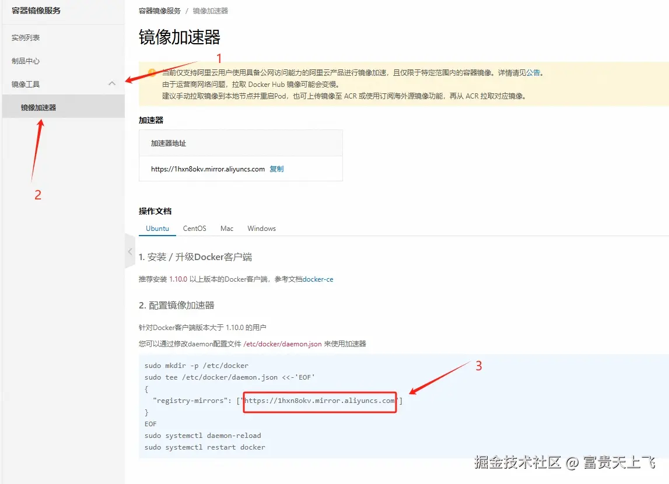Open the 公告 announcement link
Viewport: 669px width, 484px height.
click(533, 73)
